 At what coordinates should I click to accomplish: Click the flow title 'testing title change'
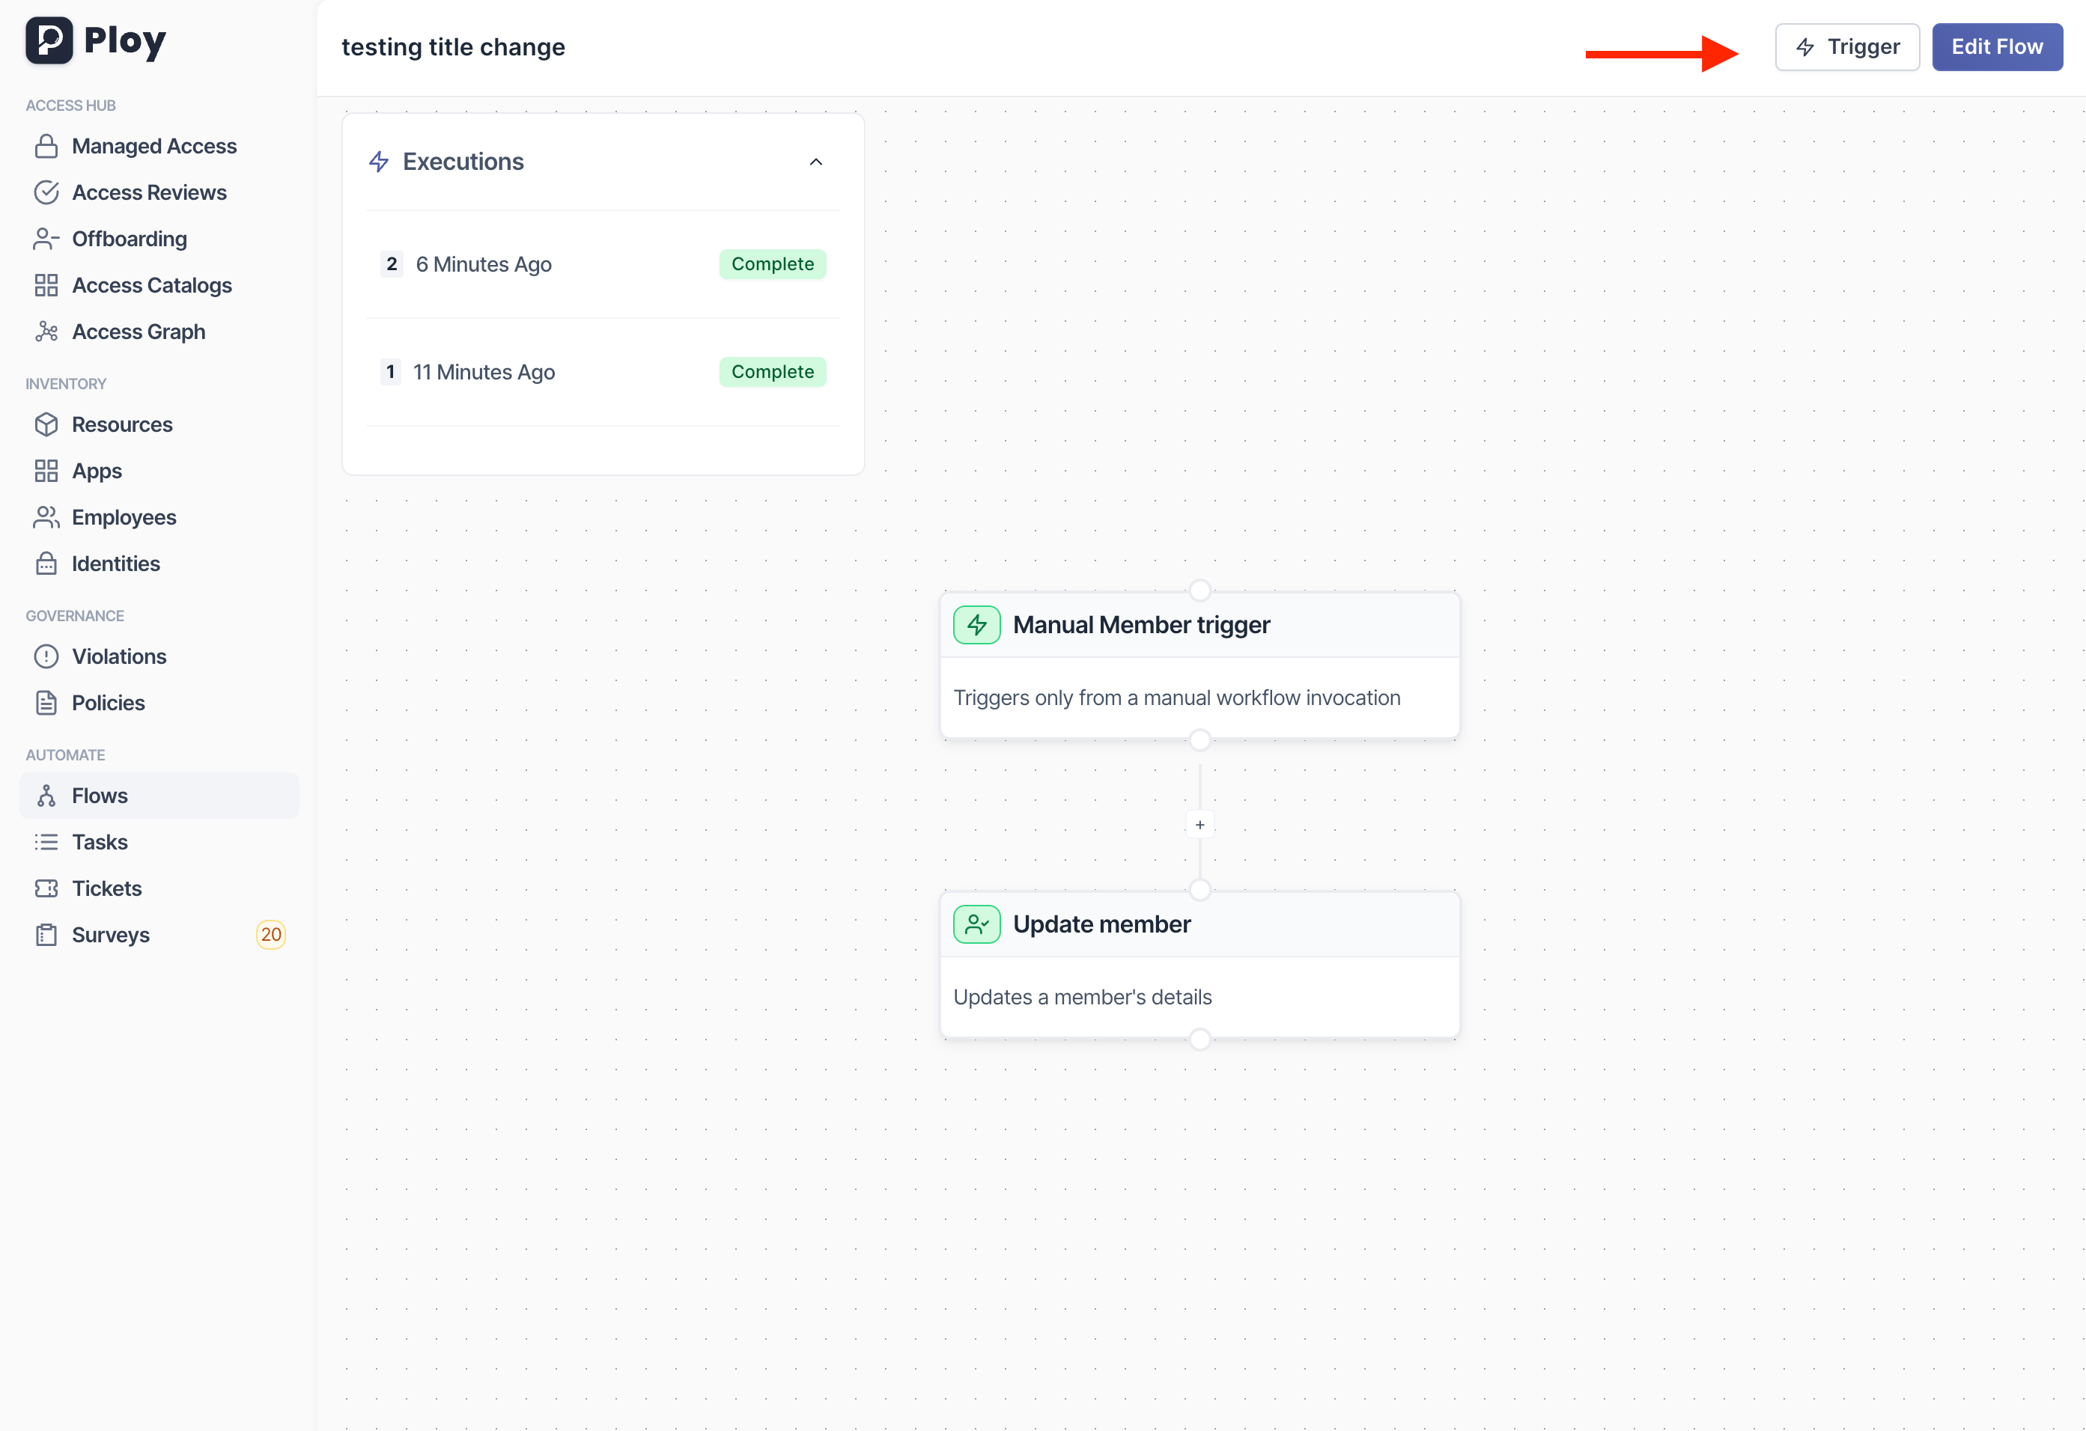(x=453, y=48)
